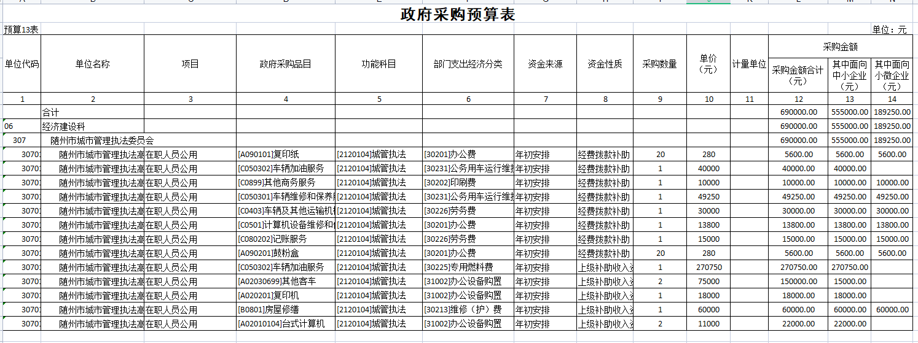The width and height of the screenshot is (918, 343).
Task: Click the 其中面向小微企业（元） header cell
Action: [892, 75]
